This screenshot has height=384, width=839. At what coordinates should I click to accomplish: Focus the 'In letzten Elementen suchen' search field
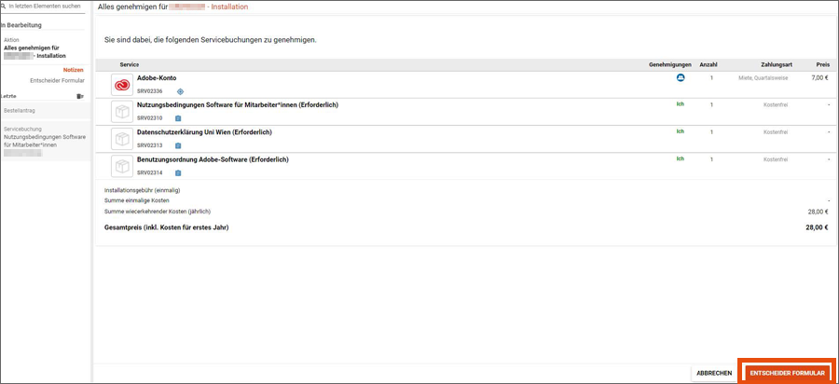pyautogui.click(x=47, y=7)
